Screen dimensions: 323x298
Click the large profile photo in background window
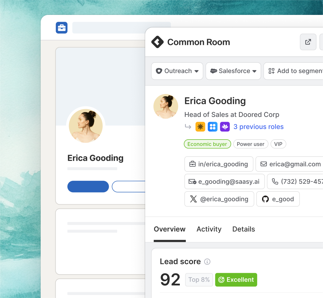pos(86,126)
